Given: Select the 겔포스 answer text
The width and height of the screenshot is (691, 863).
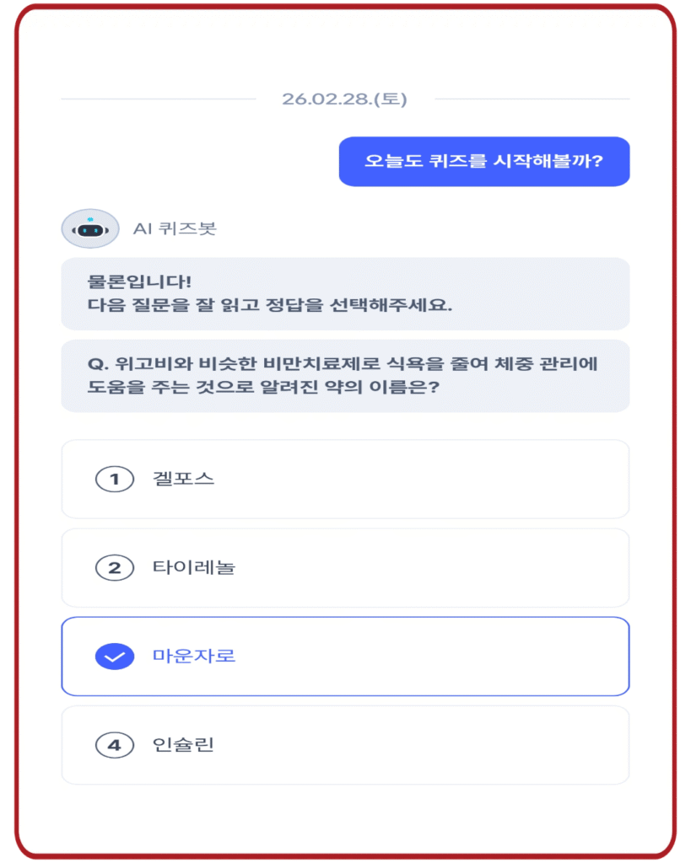Looking at the screenshot, I should pyautogui.click(x=183, y=480).
